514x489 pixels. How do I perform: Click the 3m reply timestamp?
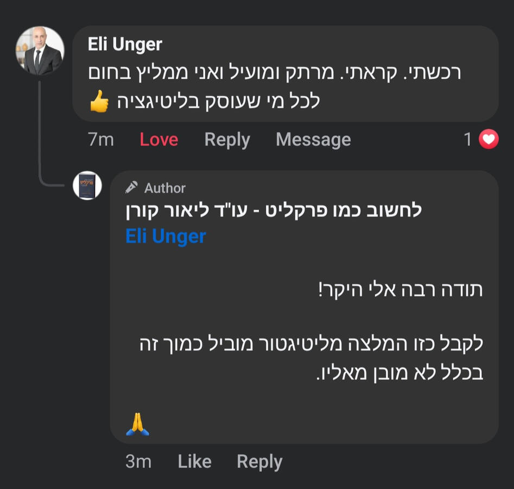[x=138, y=461]
